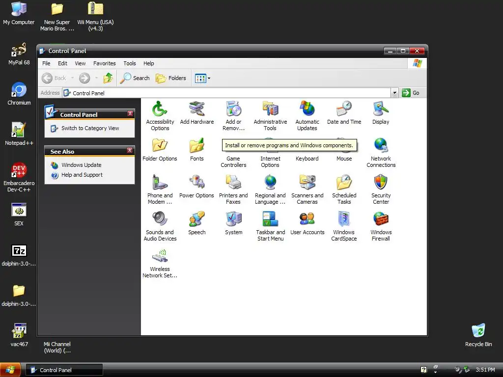Viewport: 503px width, 377px height.
Task: Open the View menu
Action: coord(80,63)
